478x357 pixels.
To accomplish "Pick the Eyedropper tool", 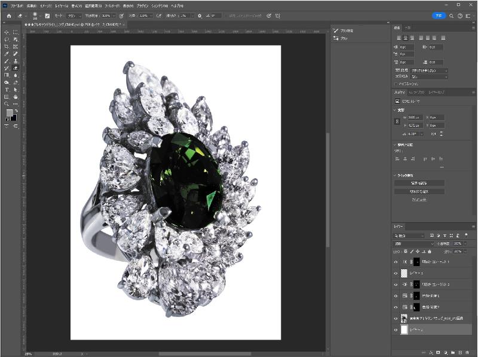I will click(7, 53).
